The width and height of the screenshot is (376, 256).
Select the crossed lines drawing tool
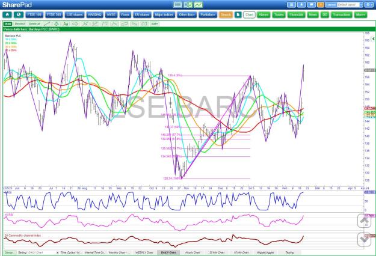click(x=85, y=23)
